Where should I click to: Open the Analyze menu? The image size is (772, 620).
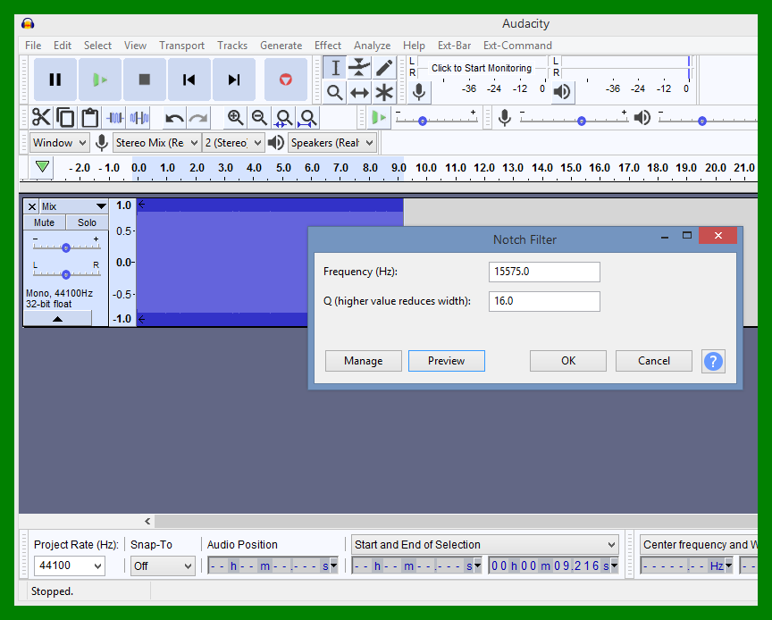point(373,46)
